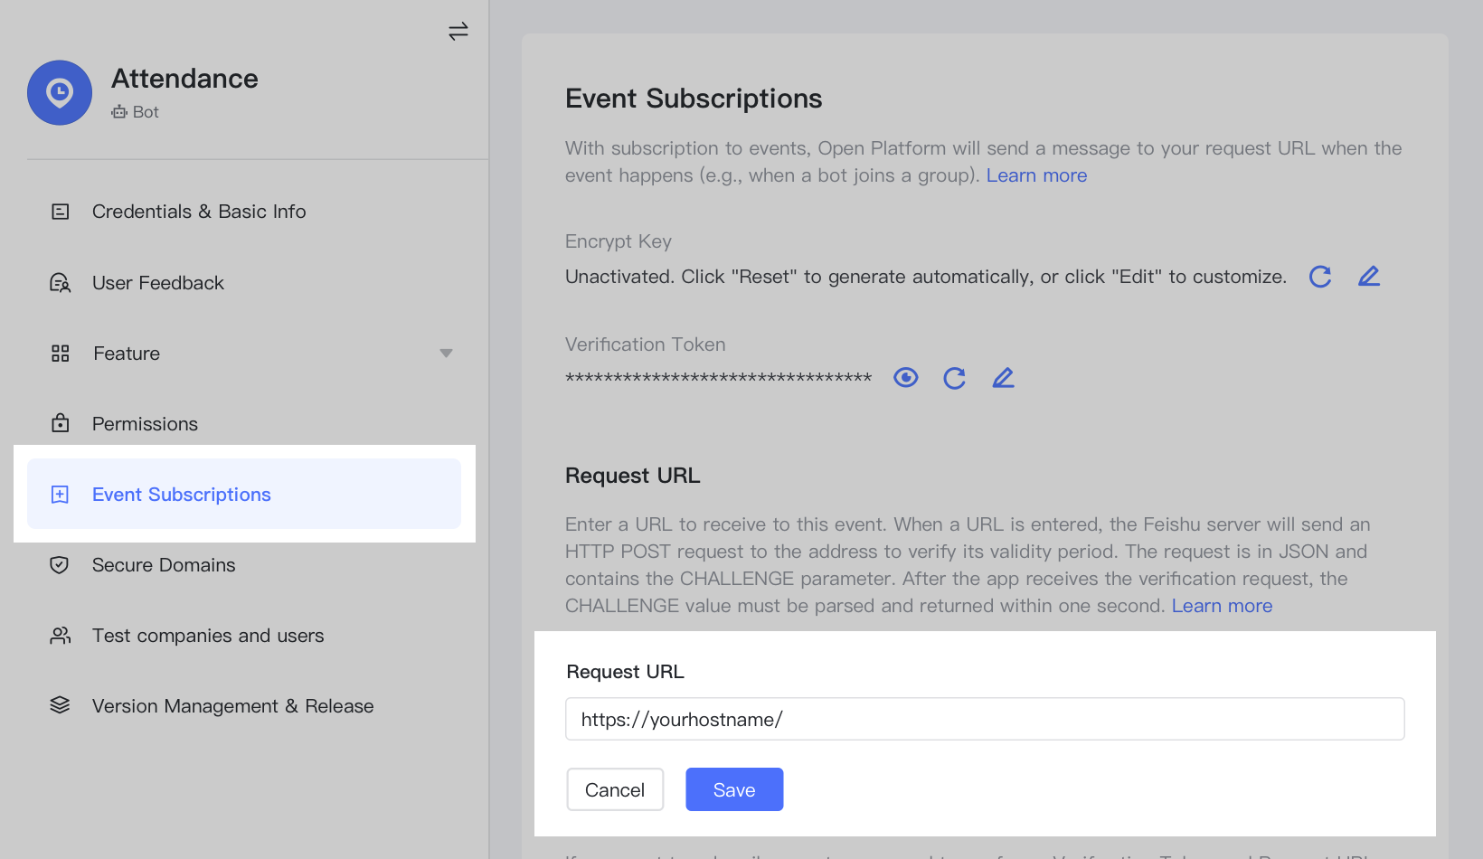Click the sidebar collapse swap-arrows icon
This screenshot has width=1483, height=859.
[x=458, y=32]
